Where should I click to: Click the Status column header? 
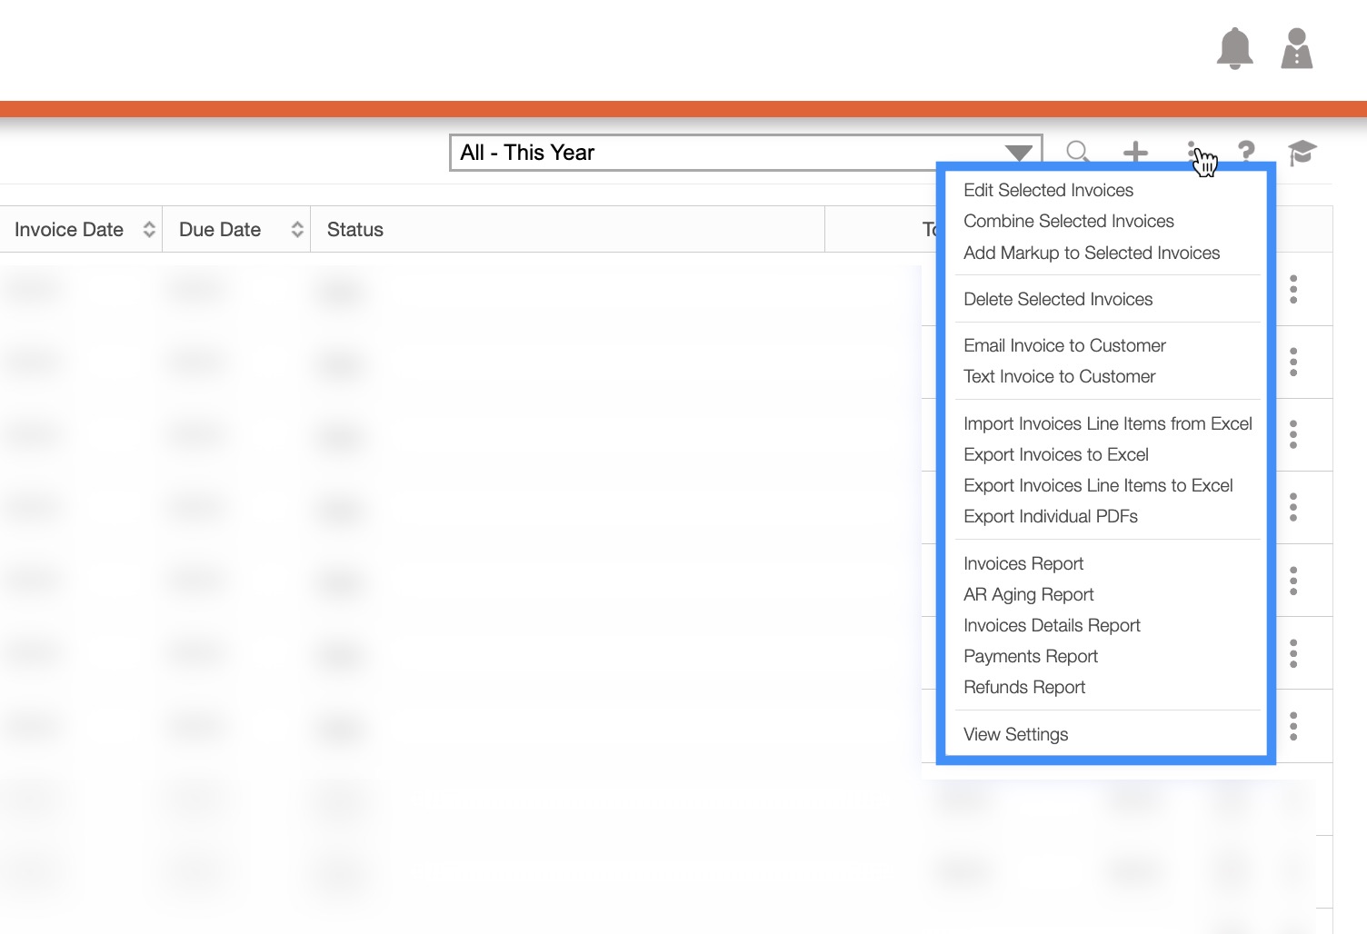[355, 230]
